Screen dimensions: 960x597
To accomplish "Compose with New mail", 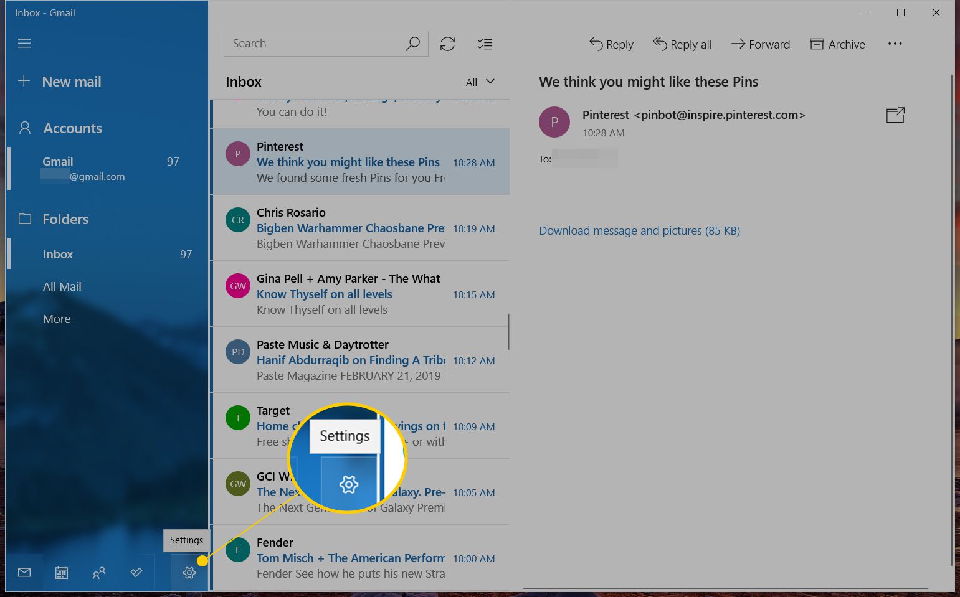I will pyautogui.click(x=72, y=82).
